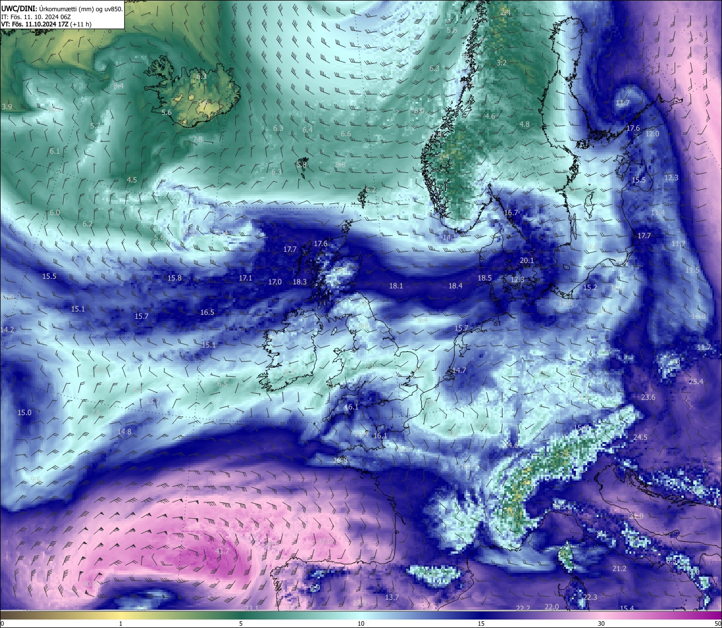Viewport: 722px width, 628px height.
Task: Click the 4.8 value over Sweden
Action: coord(524,124)
